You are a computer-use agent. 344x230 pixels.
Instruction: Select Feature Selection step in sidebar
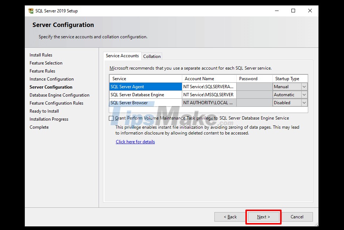tap(46, 63)
